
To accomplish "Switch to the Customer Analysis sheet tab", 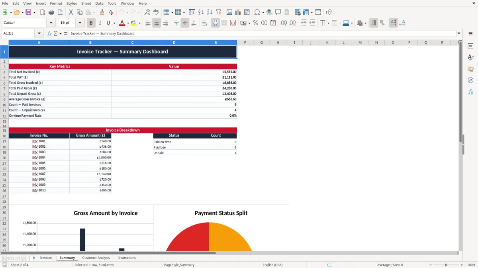I will [x=96, y=258].
